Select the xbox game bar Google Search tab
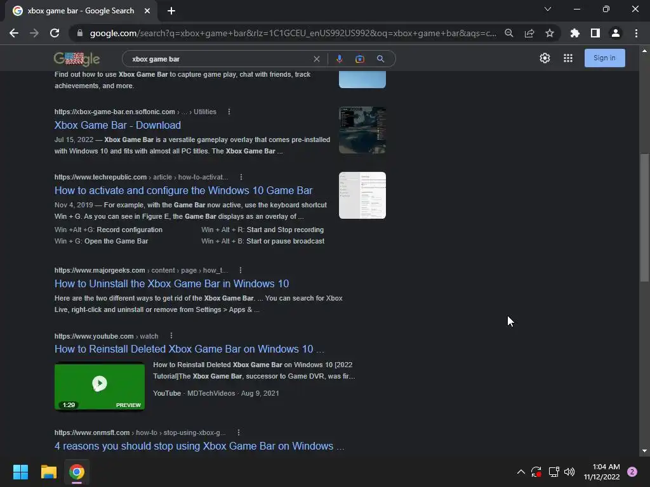 (x=81, y=11)
